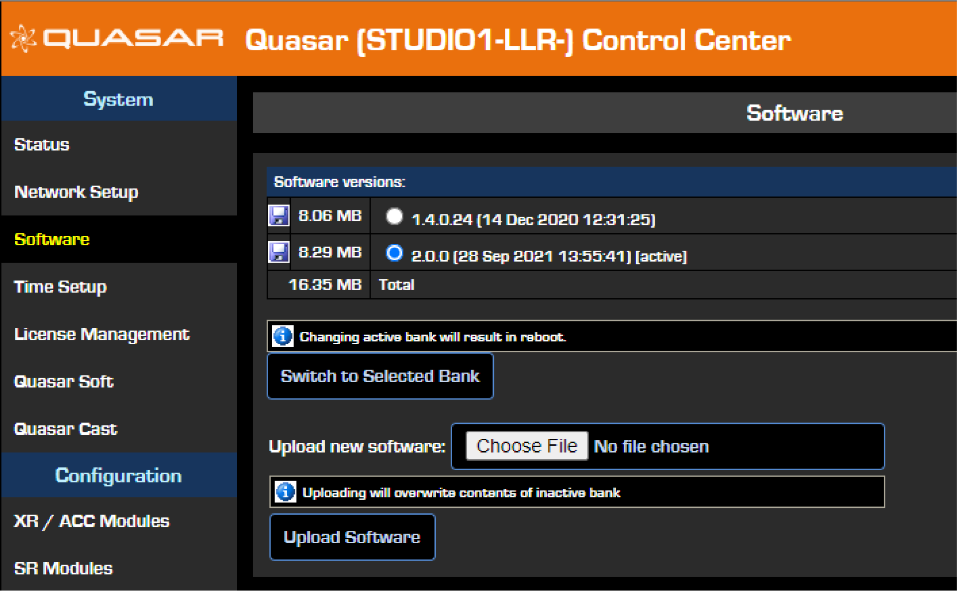This screenshot has height=591, width=957.
Task: Open SR Modules configuration
Action: 119,568
